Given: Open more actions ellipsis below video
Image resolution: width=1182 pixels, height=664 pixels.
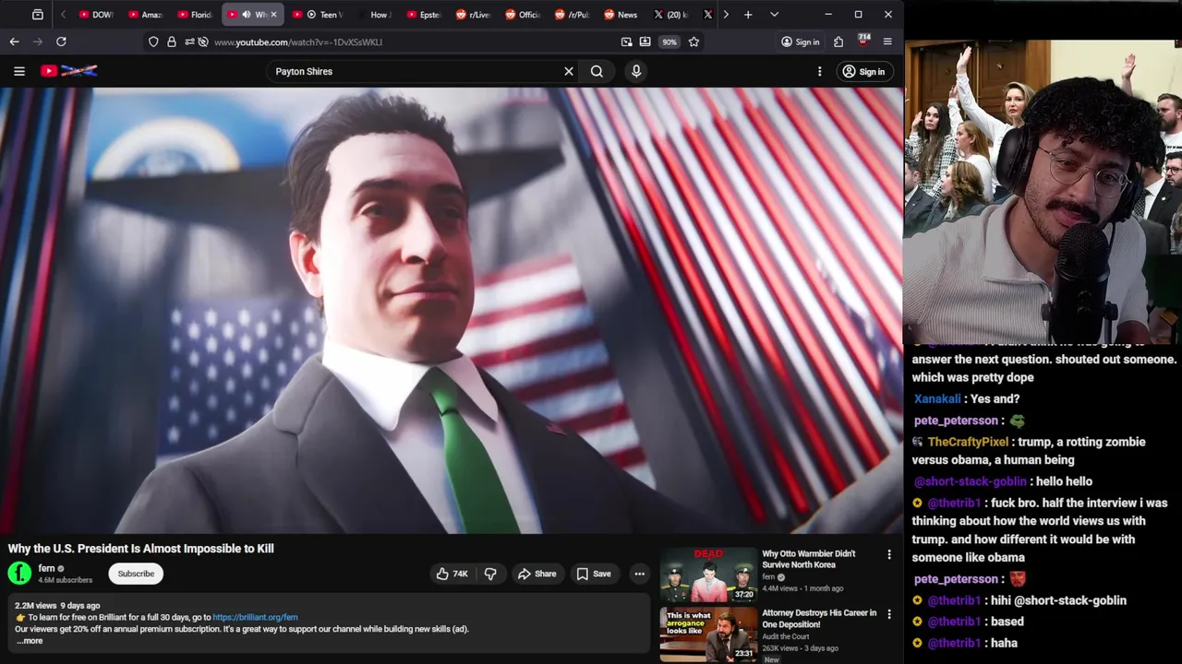Looking at the screenshot, I should [639, 574].
